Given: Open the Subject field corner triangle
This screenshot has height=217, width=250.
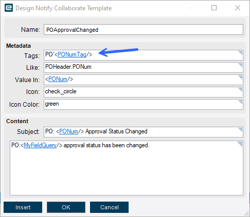Looking at the screenshot, I should pos(240,130).
